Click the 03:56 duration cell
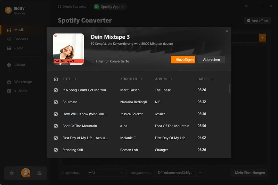Image resolution: width=278 pixels, height=185 pixels. (x=202, y=126)
